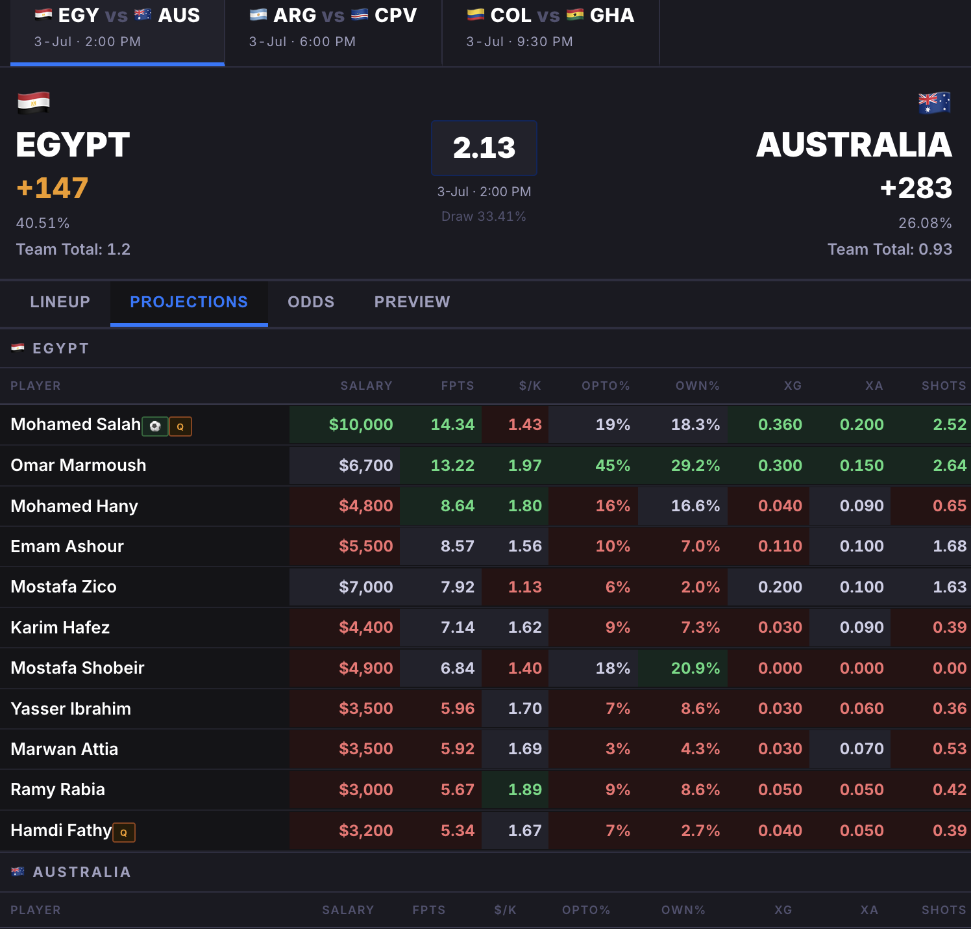971x929 pixels.
Task: Open Mostafa Shobeir's player name
Action: [x=78, y=668]
